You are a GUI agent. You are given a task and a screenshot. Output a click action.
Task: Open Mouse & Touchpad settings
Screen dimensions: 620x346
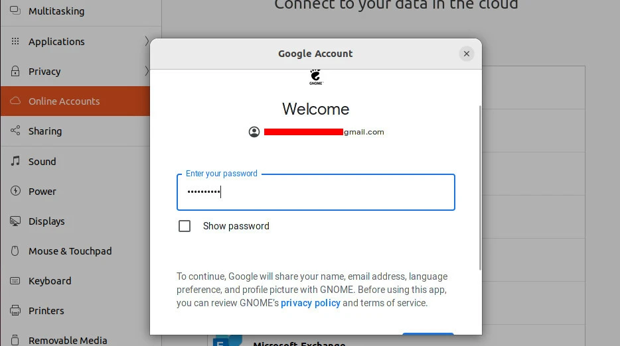tap(70, 251)
